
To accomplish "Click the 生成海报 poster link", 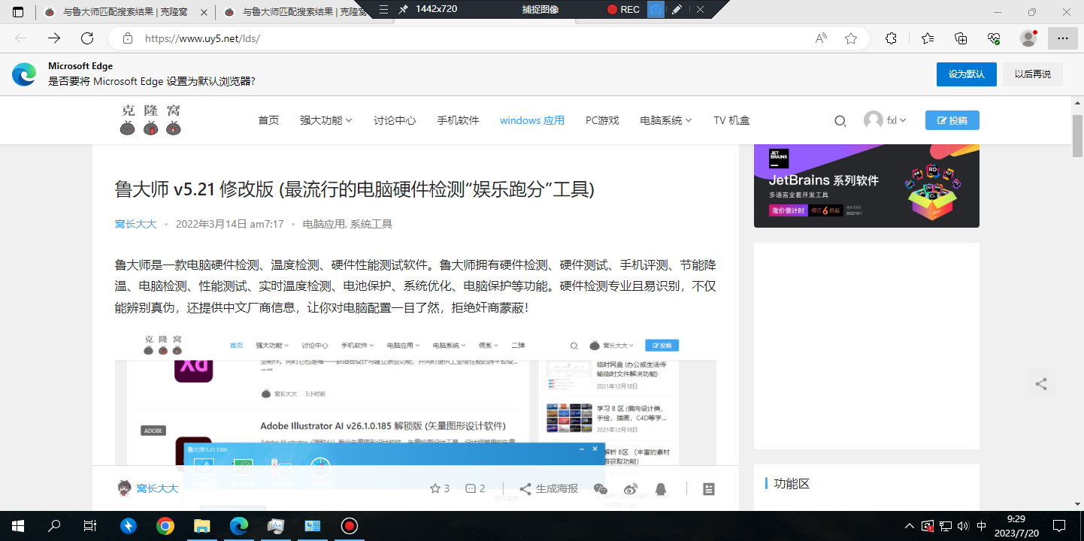I will coord(549,488).
